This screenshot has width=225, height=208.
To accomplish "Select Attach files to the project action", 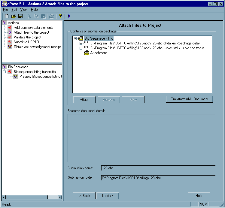I will (x=31, y=32).
